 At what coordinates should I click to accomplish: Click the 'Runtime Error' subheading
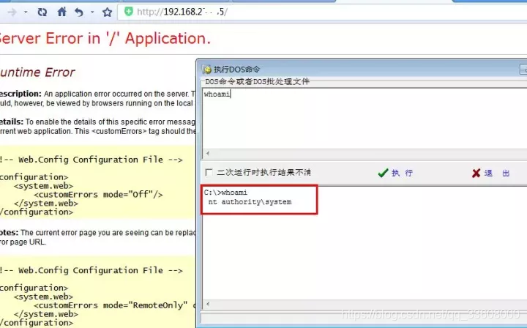pyautogui.click(x=37, y=72)
